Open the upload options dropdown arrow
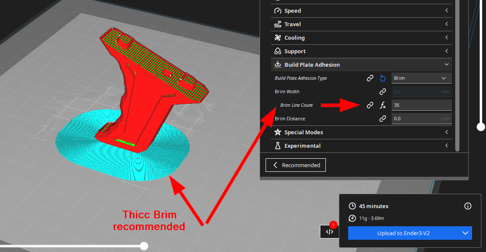 click(x=465, y=233)
